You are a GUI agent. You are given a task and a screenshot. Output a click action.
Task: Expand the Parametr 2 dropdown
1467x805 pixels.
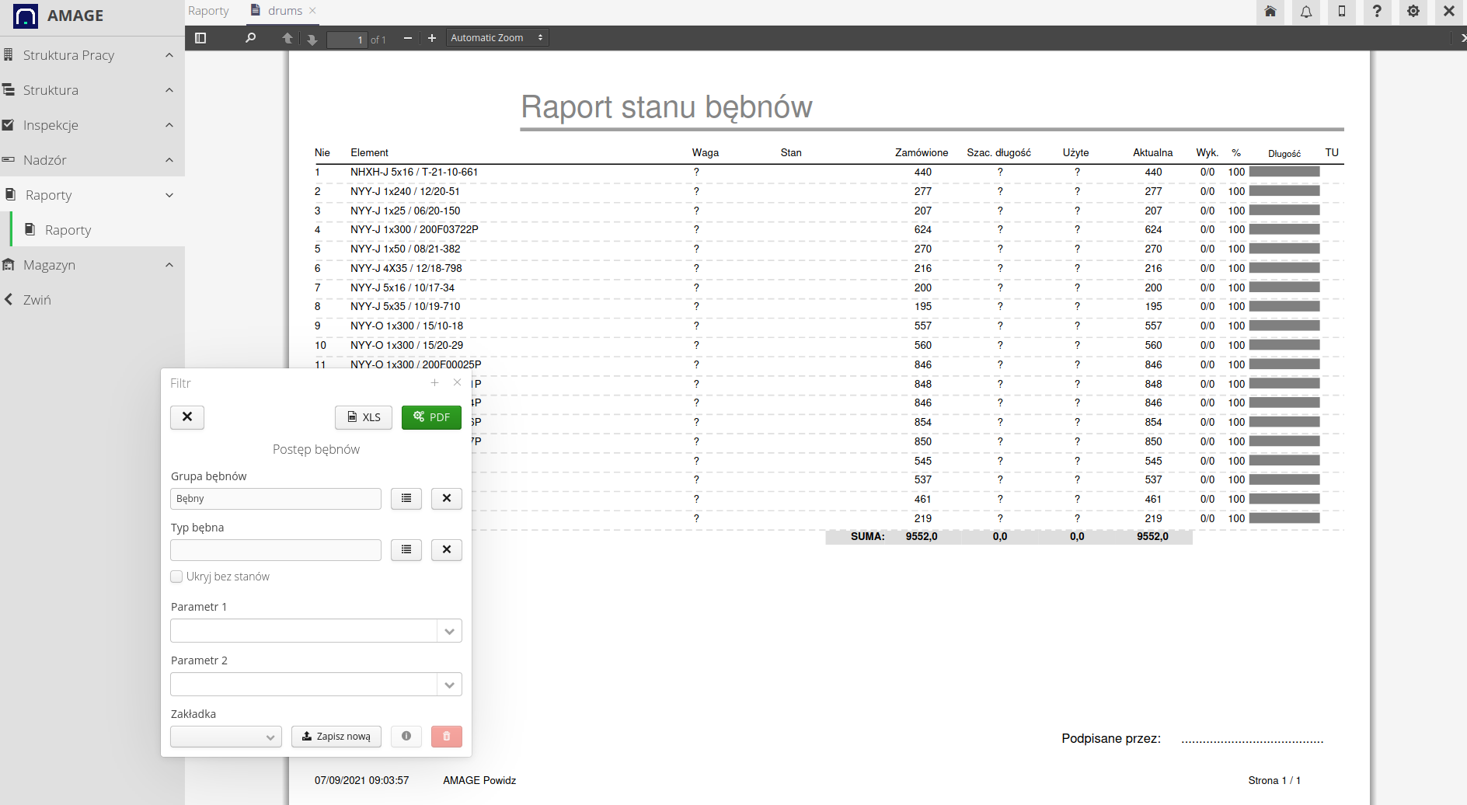(449, 685)
